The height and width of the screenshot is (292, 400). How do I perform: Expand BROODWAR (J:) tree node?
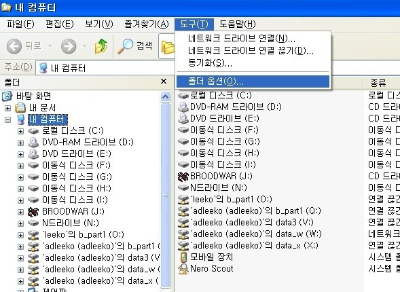pyautogui.click(x=20, y=212)
